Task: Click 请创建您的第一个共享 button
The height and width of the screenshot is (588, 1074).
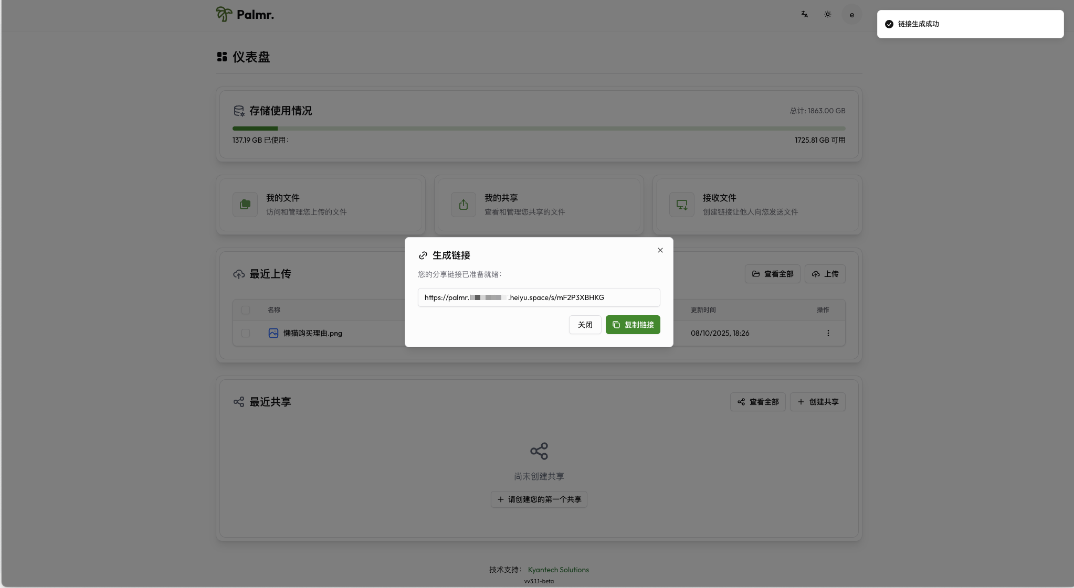Action: click(x=539, y=499)
